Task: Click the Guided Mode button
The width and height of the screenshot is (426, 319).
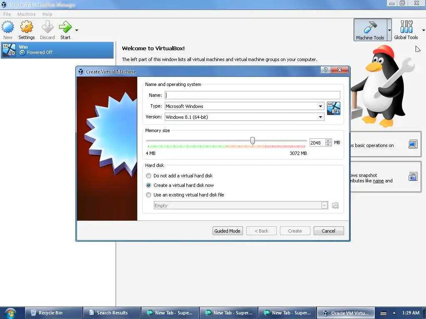Action: (x=228, y=231)
